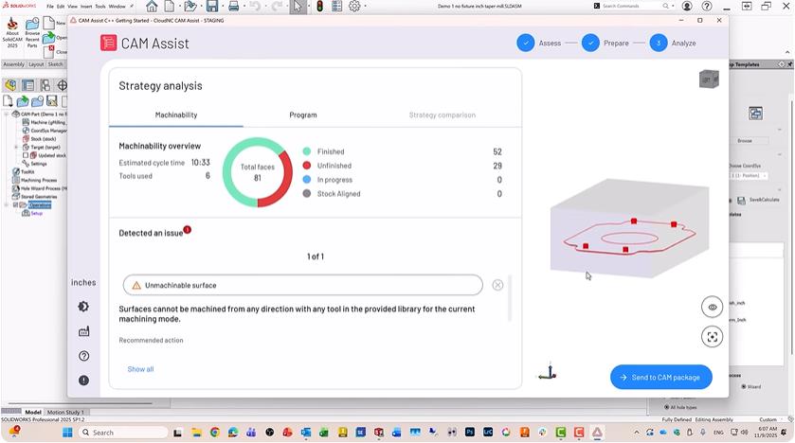Image resolution: width=795 pixels, height=443 pixels.
Task: Click the CAM Assist red logo icon
Action: pos(108,43)
